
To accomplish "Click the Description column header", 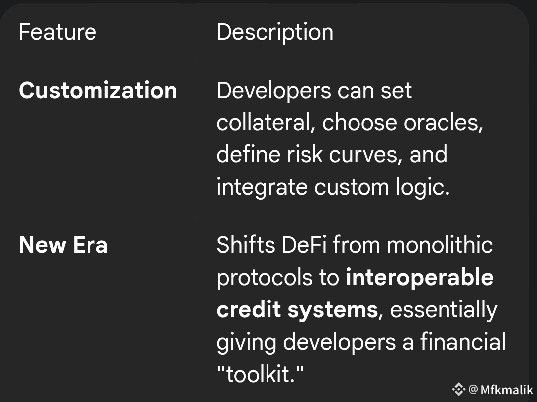I will 274,32.
